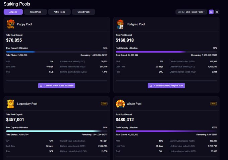
Task: Click the Puppy Pool mascot icon
Action: click(x=11, y=24)
